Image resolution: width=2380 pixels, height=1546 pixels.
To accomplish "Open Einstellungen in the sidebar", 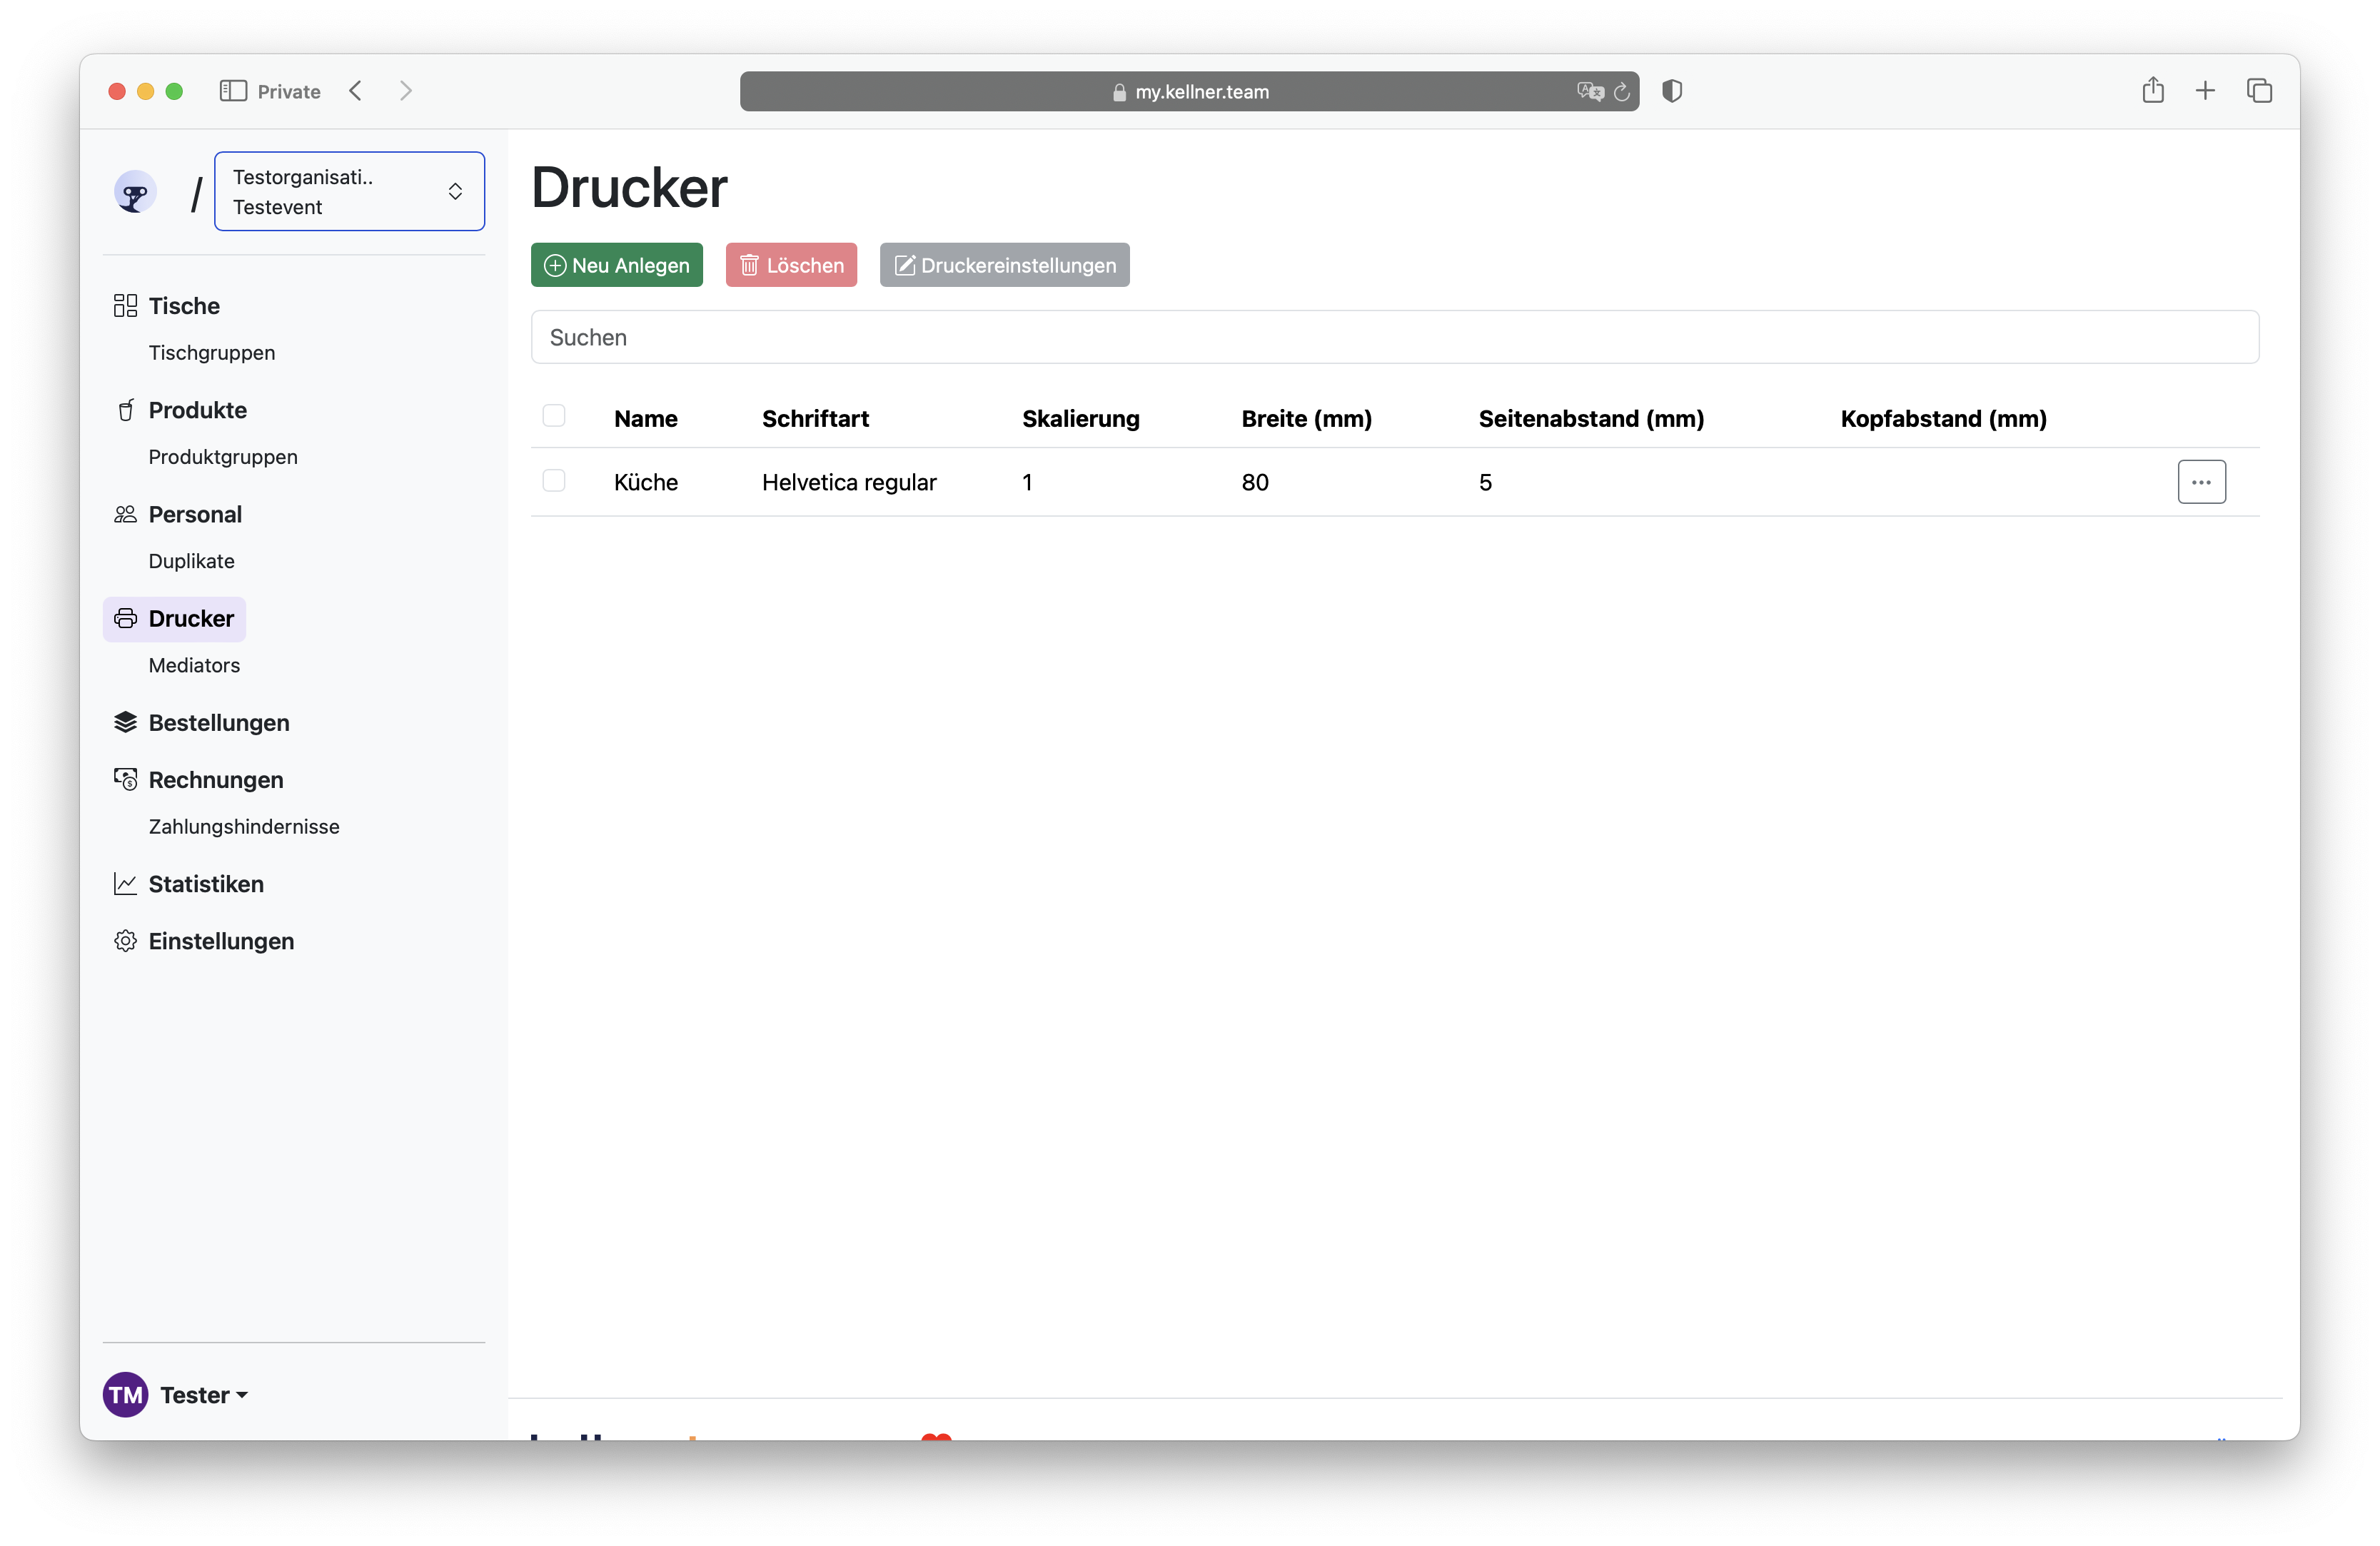I will point(221,941).
